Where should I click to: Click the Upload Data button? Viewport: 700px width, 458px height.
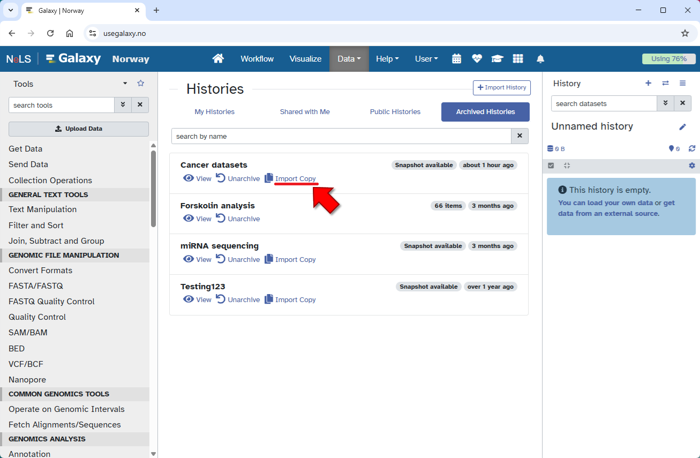pyautogui.click(x=79, y=129)
